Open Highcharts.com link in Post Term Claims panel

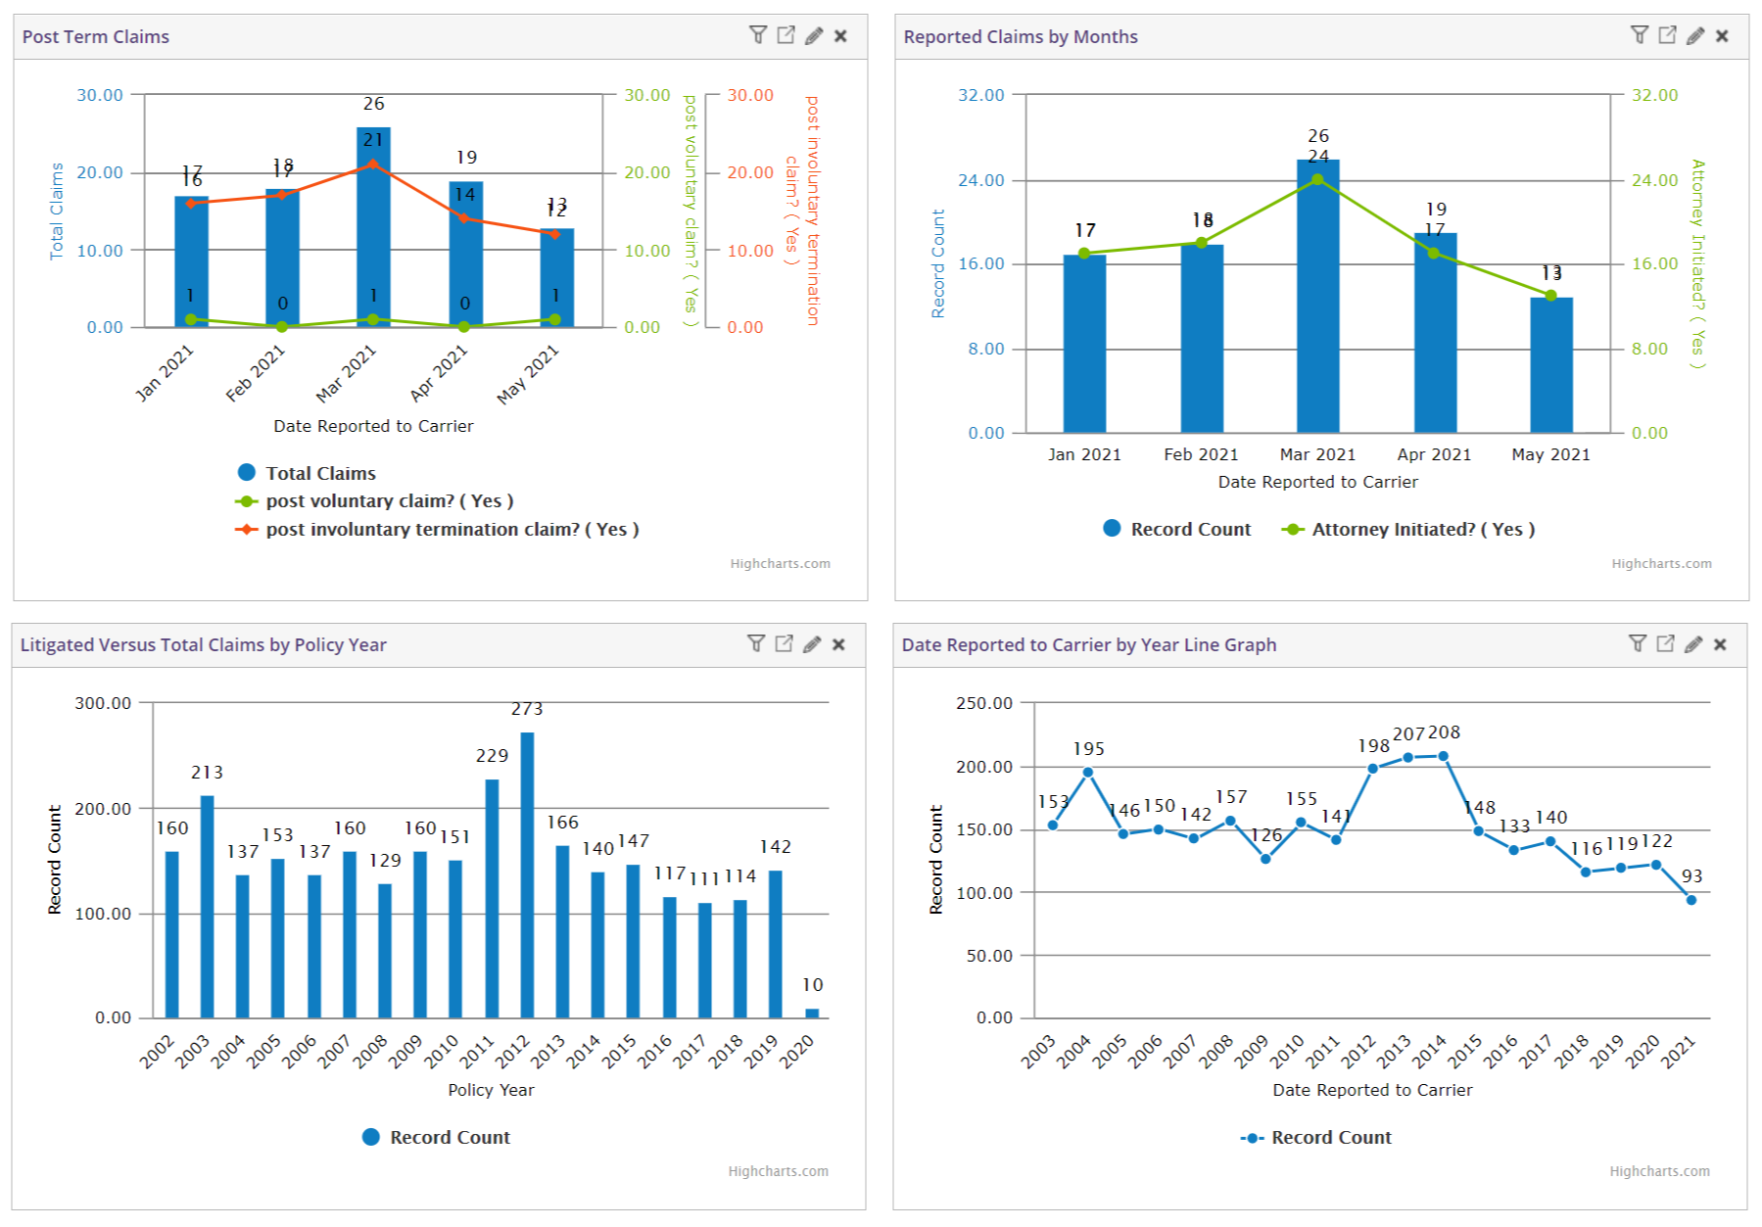(x=782, y=563)
